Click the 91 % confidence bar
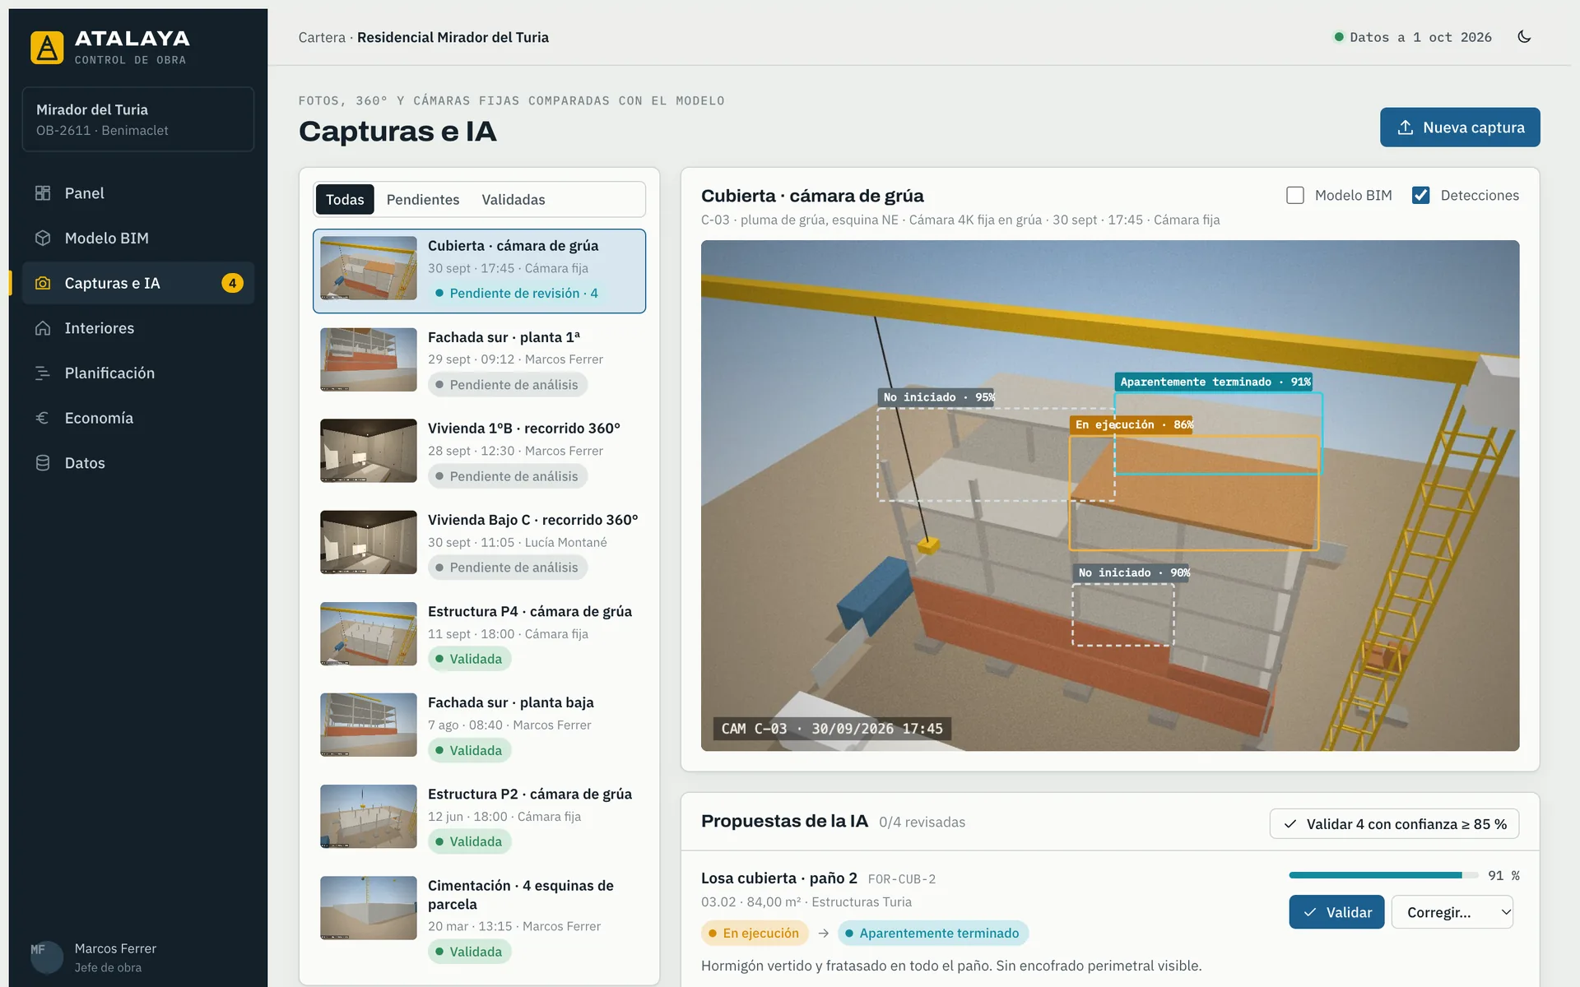This screenshot has height=987, width=1580. (1383, 875)
